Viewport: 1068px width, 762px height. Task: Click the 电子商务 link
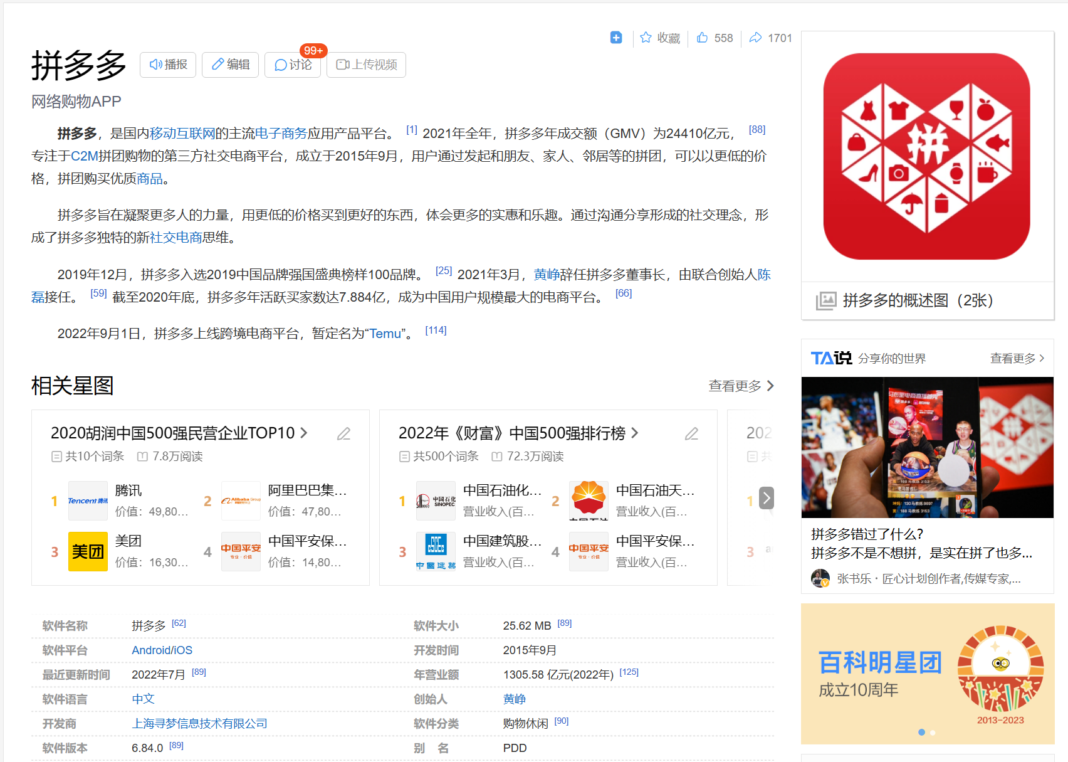281,134
